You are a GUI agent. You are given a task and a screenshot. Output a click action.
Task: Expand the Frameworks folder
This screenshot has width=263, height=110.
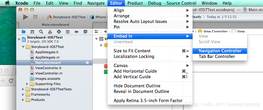(x=23, y=95)
